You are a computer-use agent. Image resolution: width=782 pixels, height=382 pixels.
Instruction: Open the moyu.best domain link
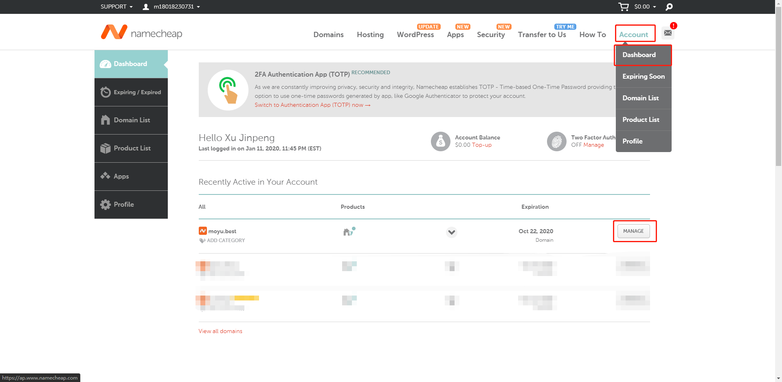click(222, 231)
